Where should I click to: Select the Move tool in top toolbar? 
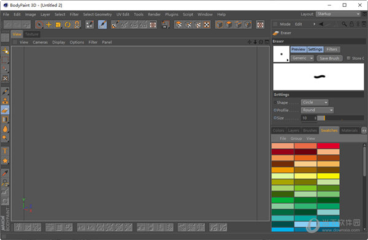point(48,24)
